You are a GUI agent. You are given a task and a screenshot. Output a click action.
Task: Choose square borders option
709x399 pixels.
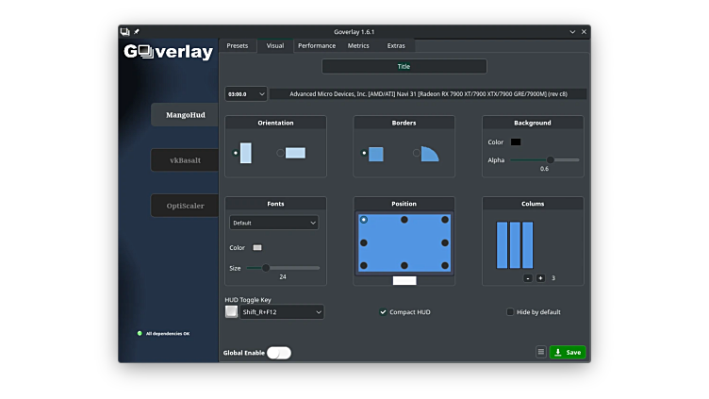coord(375,153)
